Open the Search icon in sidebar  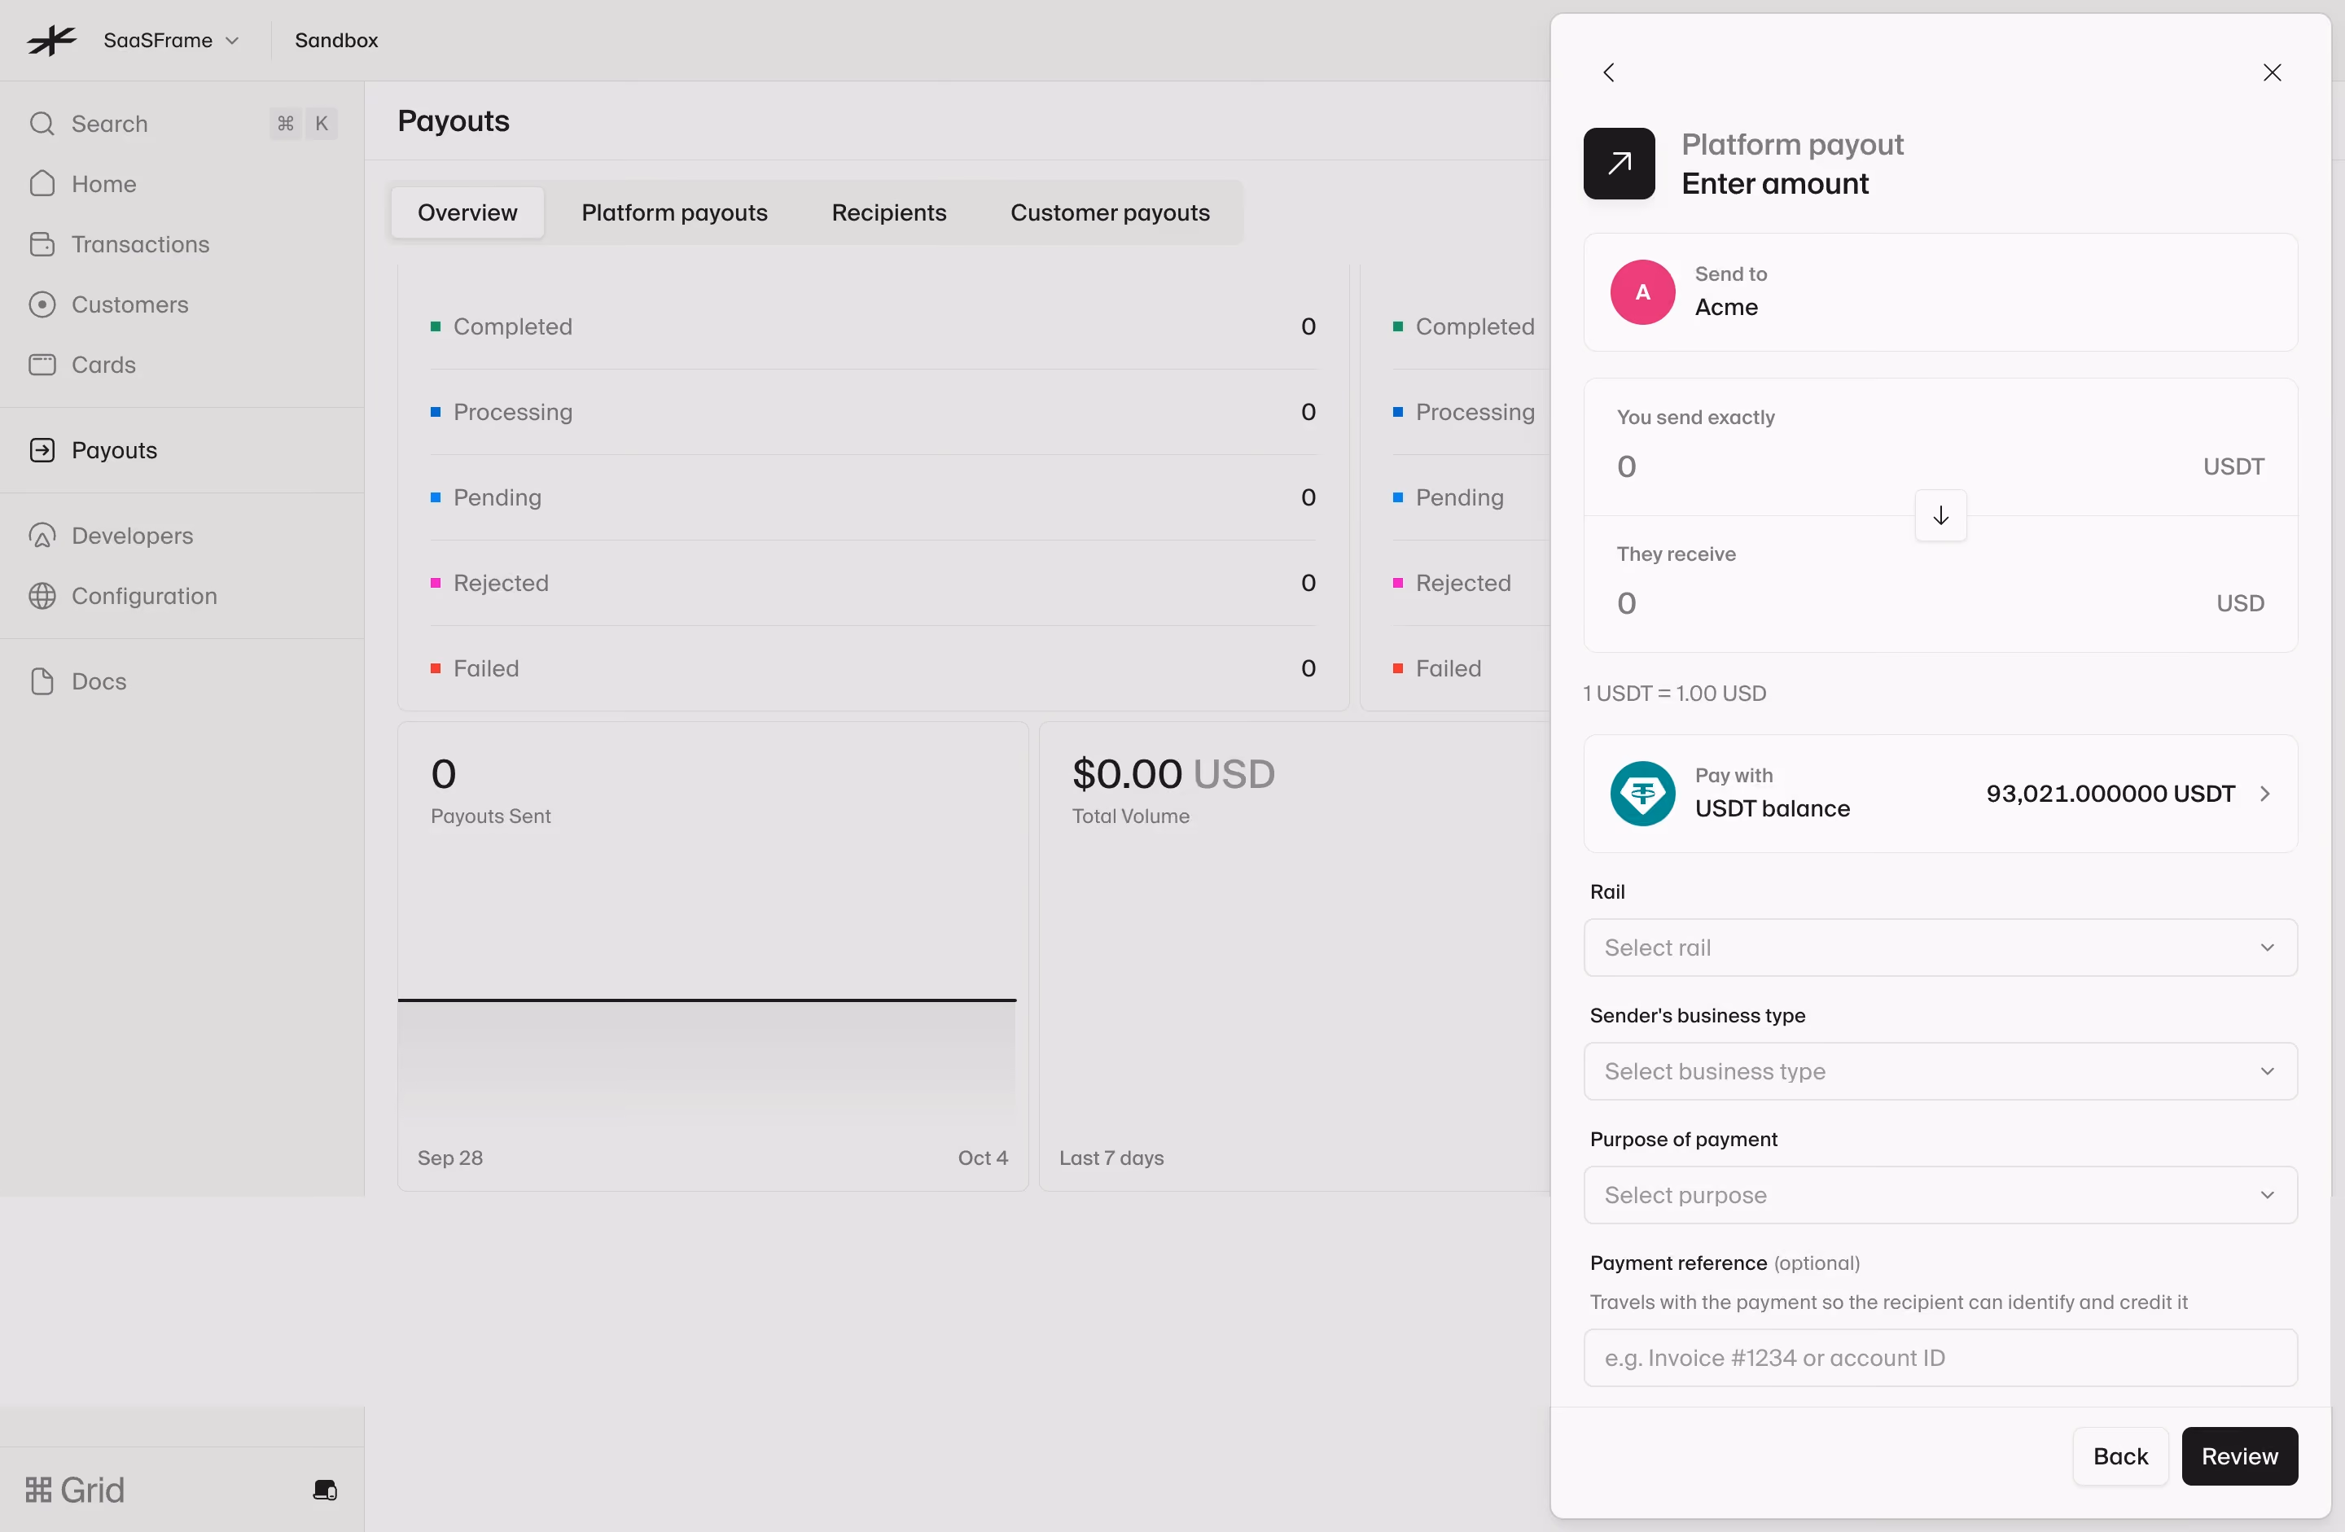(x=42, y=123)
